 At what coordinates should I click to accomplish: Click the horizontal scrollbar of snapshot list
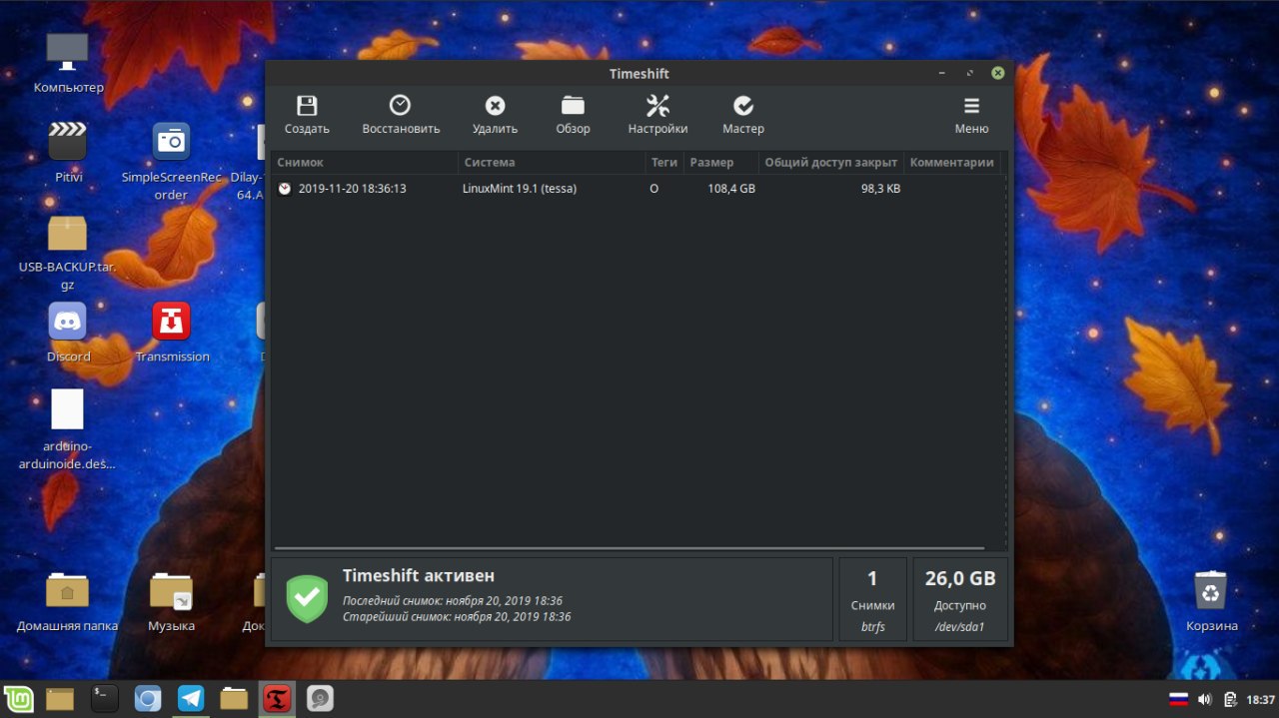(x=630, y=547)
